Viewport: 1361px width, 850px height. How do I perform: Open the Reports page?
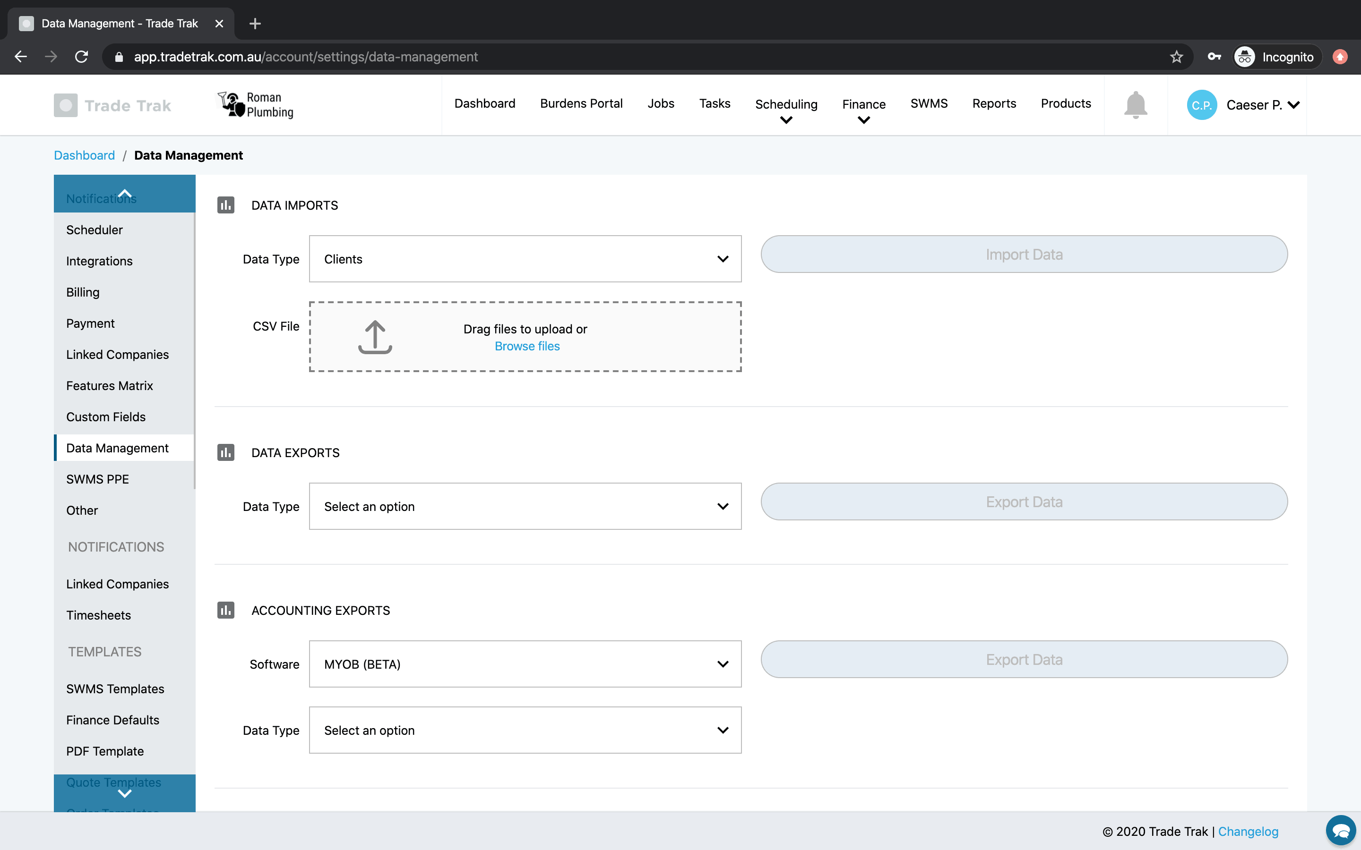[x=994, y=103]
